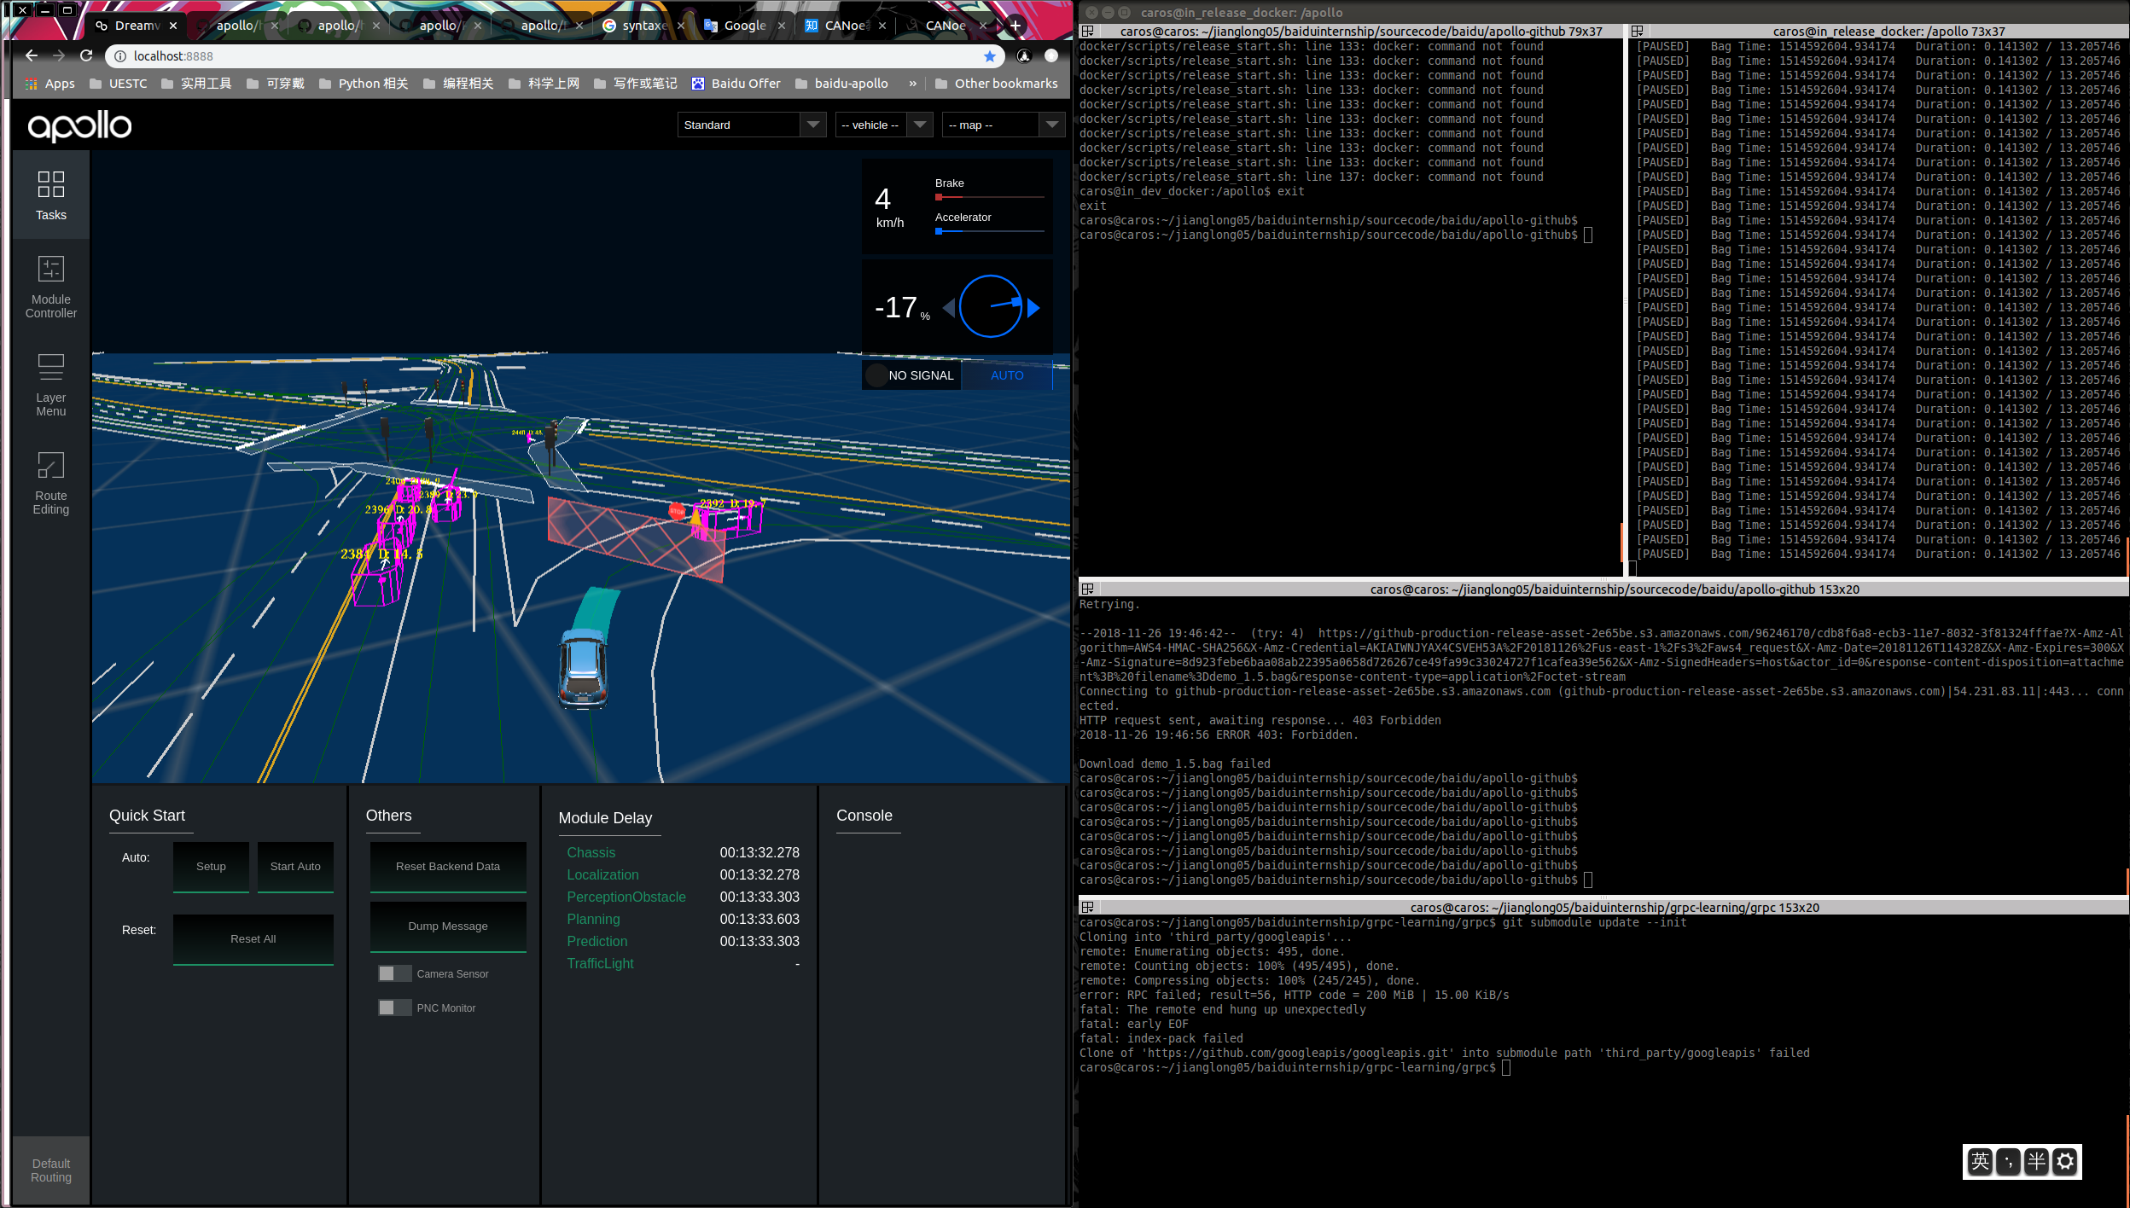Click the browser reload icon
The width and height of the screenshot is (2130, 1208).
click(86, 56)
